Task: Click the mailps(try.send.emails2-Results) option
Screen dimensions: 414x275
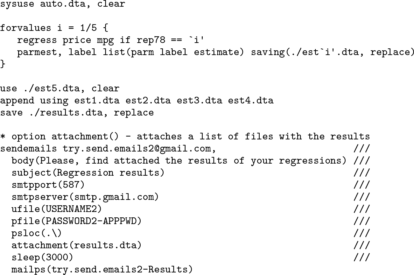Action: tap(102, 270)
